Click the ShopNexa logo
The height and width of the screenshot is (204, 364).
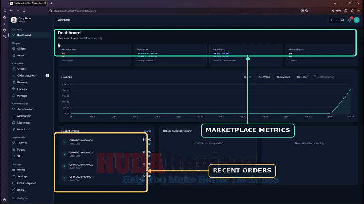pyautogui.click(x=14, y=20)
